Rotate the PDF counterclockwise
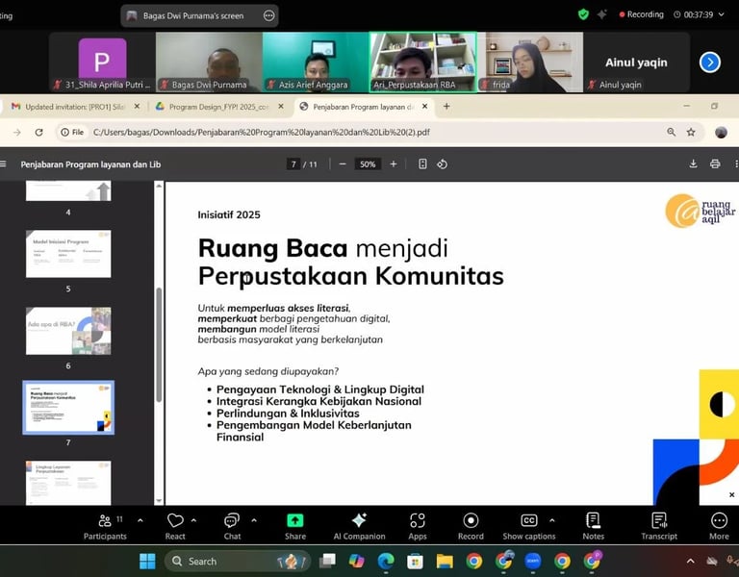Viewport: 739px width, 577px height. (x=442, y=164)
